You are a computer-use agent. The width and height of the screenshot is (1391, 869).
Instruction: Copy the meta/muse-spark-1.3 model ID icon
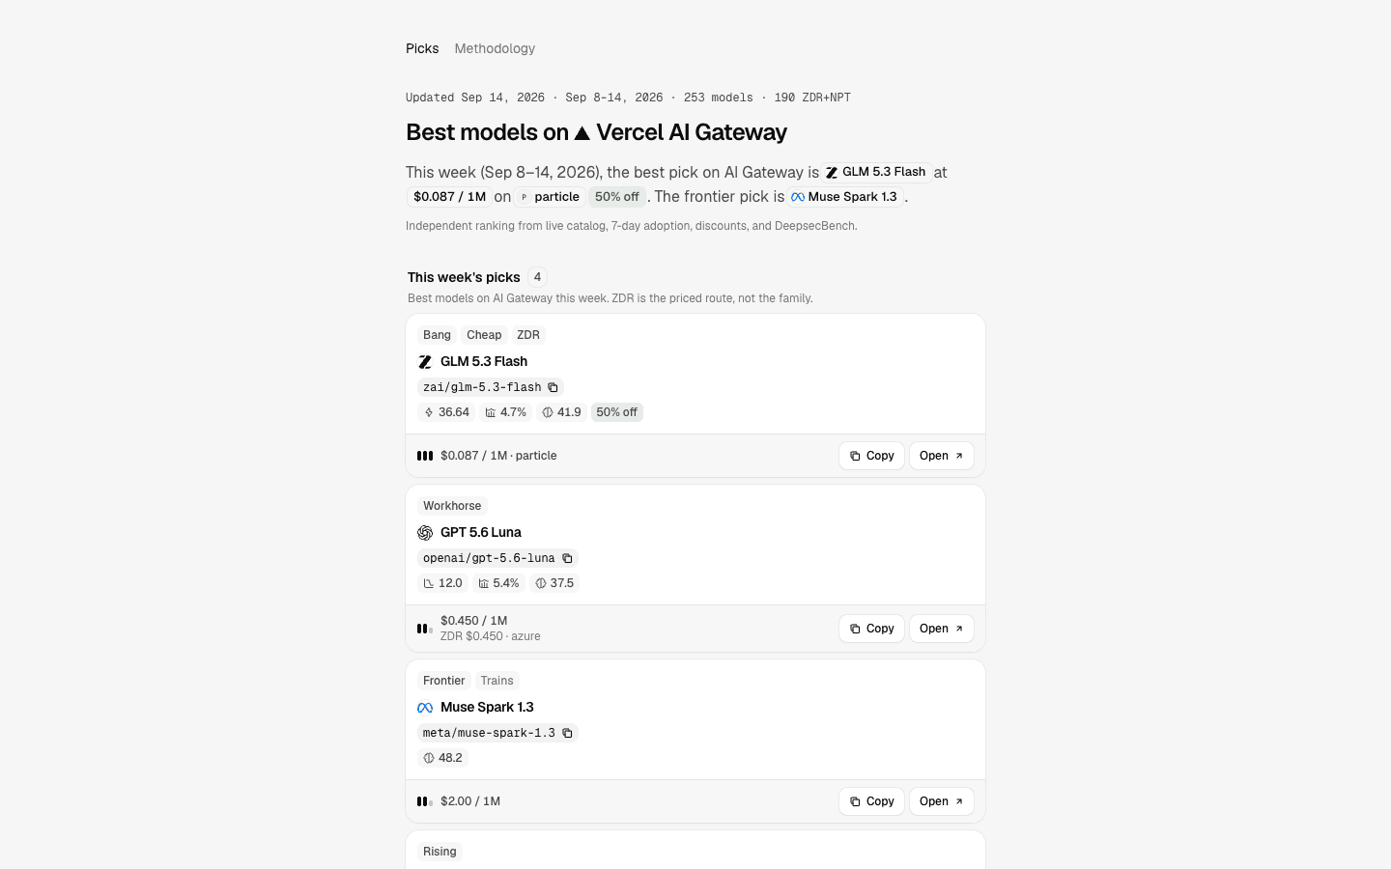pyautogui.click(x=567, y=733)
